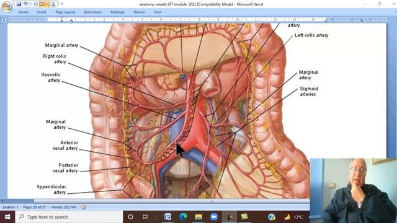Open the Mailings tab

click(117, 12)
